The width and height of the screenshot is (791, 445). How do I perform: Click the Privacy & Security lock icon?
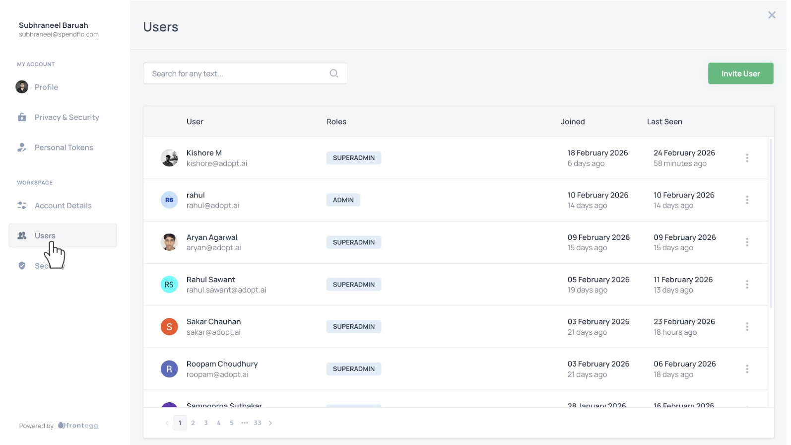22,117
